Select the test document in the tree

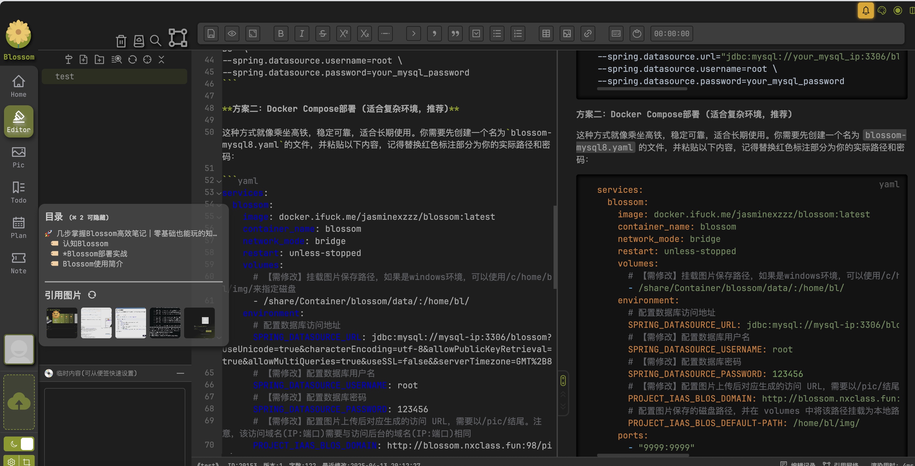(114, 76)
